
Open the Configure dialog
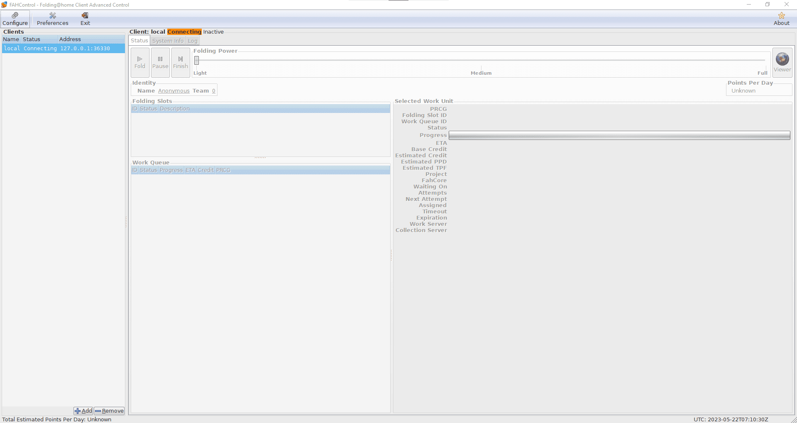(x=15, y=19)
